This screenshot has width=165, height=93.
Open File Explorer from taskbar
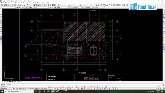tap(48, 91)
